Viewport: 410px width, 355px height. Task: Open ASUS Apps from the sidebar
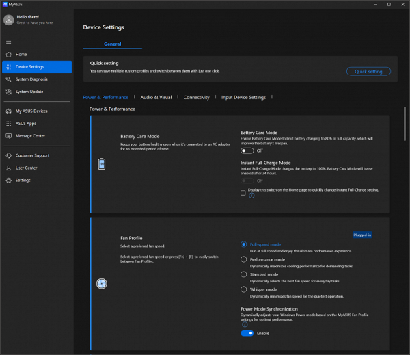(26, 123)
